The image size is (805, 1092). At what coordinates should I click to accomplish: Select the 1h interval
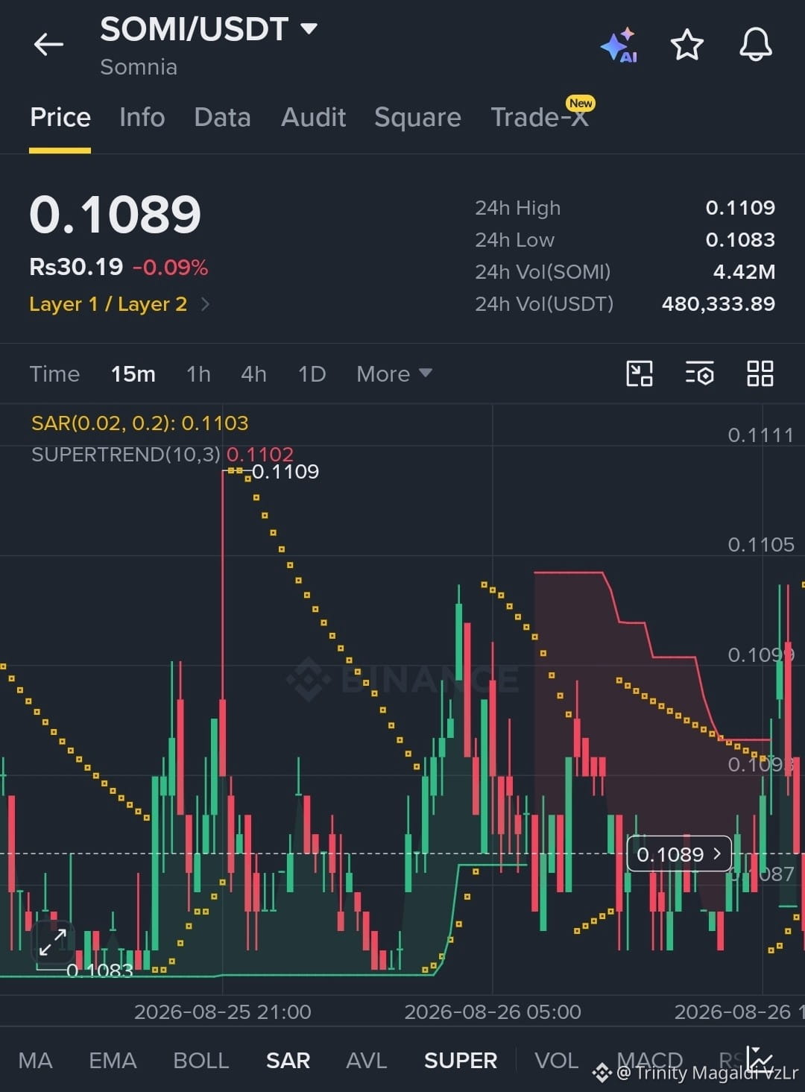point(198,373)
